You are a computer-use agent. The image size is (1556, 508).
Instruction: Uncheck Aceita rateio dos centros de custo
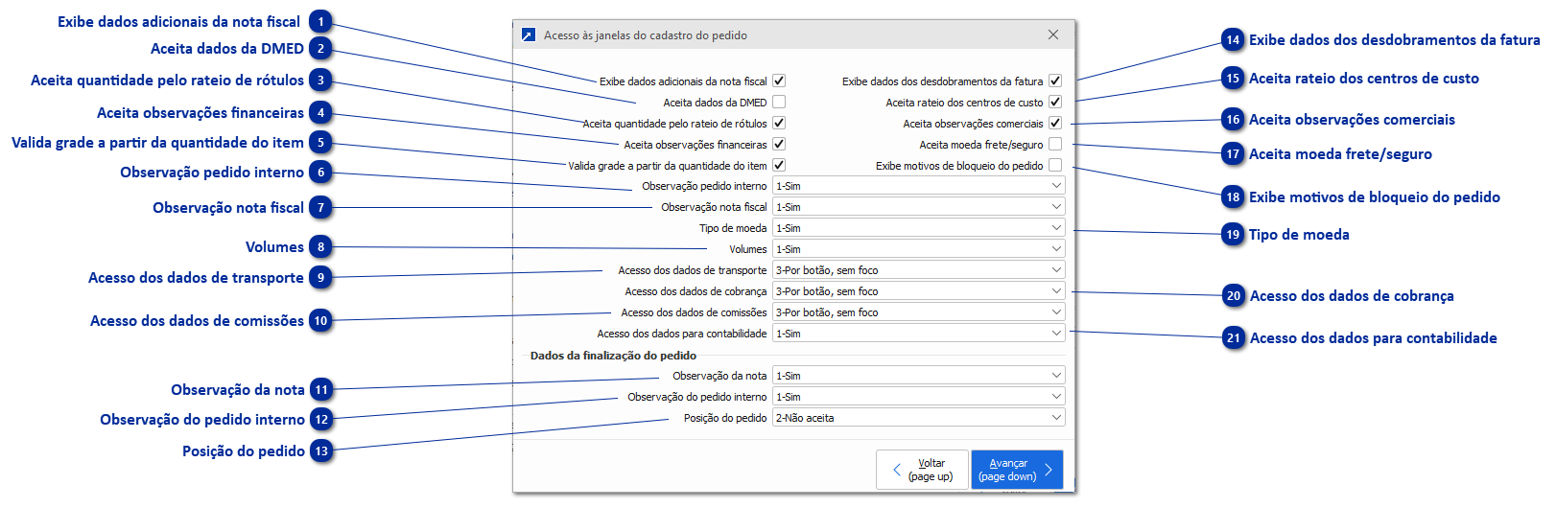1055,103
